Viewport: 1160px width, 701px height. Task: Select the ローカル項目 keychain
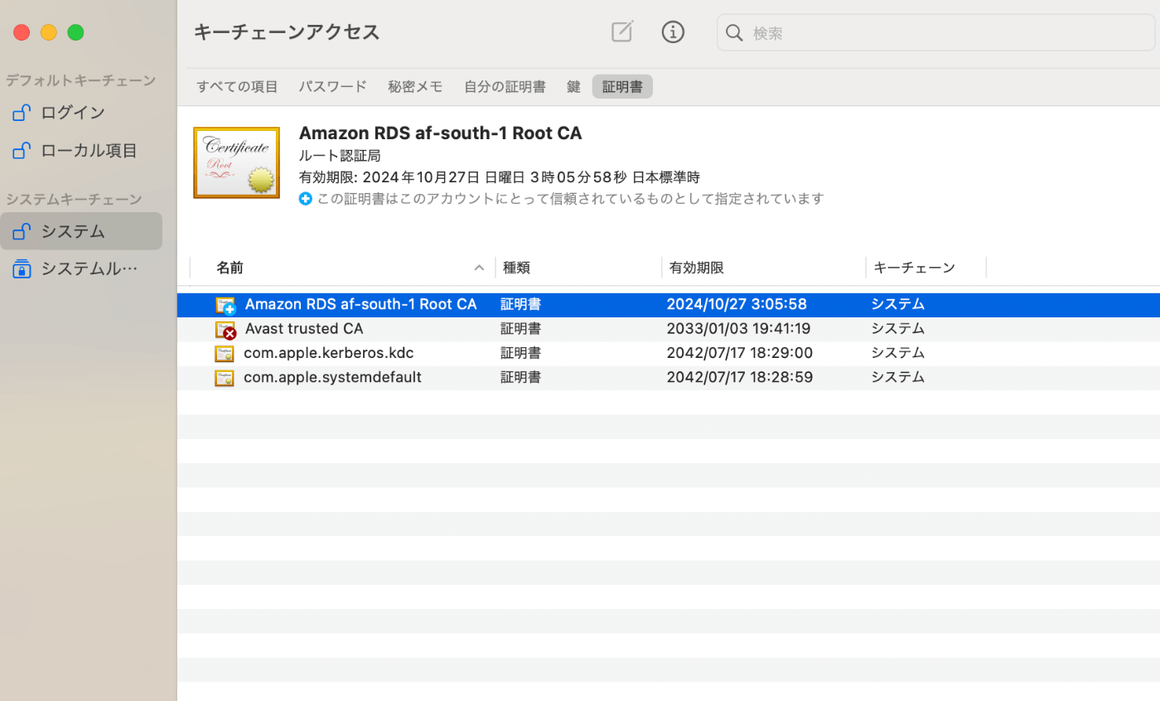[x=81, y=151]
